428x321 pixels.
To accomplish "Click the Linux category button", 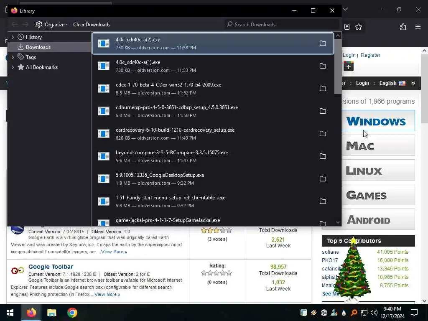I will tap(378, 170).
